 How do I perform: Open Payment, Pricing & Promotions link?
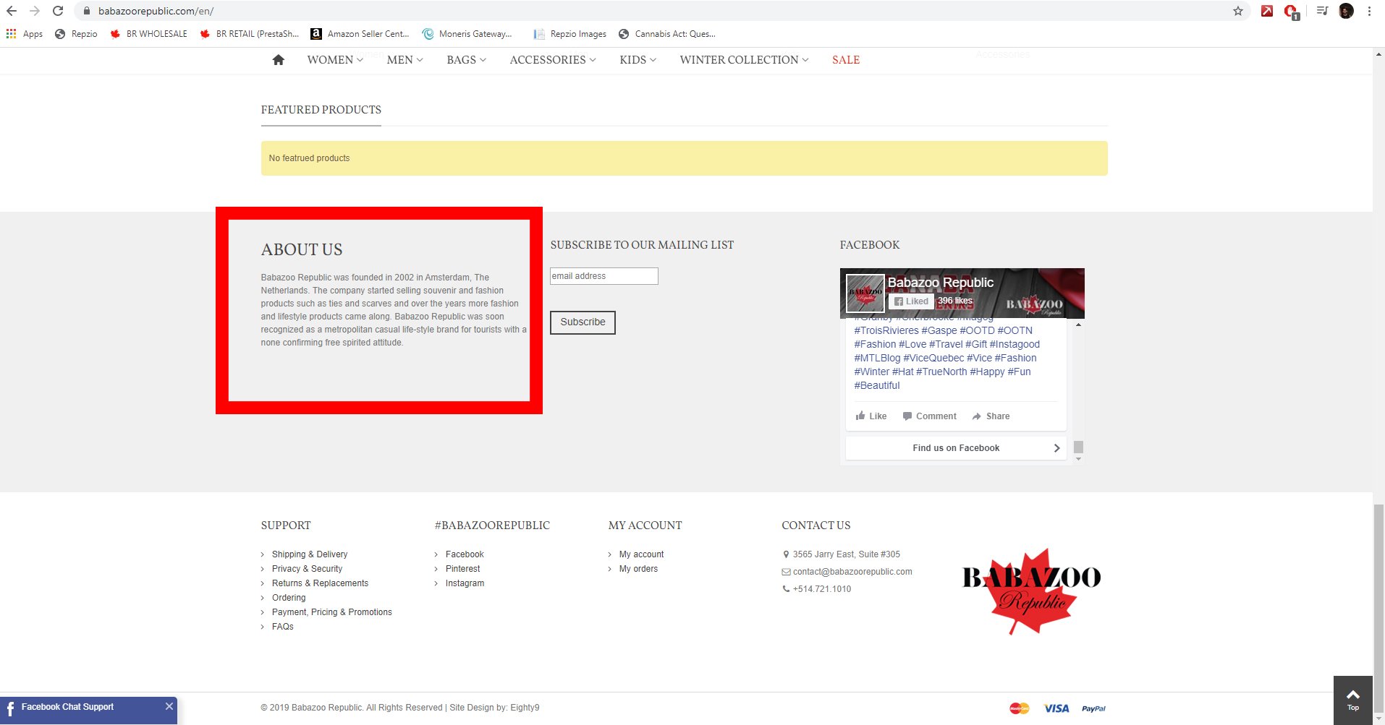pyautogui.click(x=332, y=612)
